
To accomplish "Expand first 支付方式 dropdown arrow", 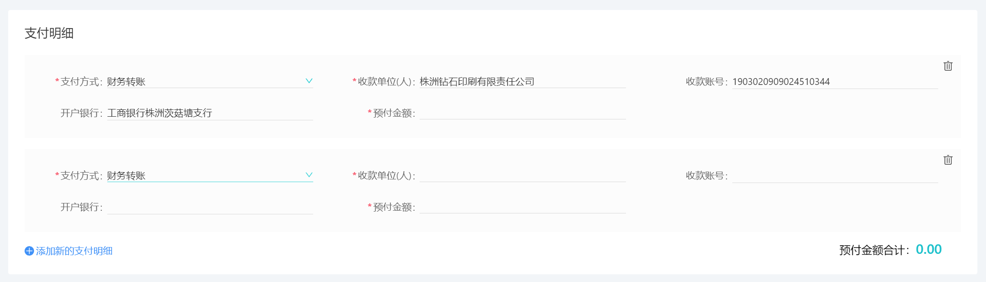I will tap(309, 81).
